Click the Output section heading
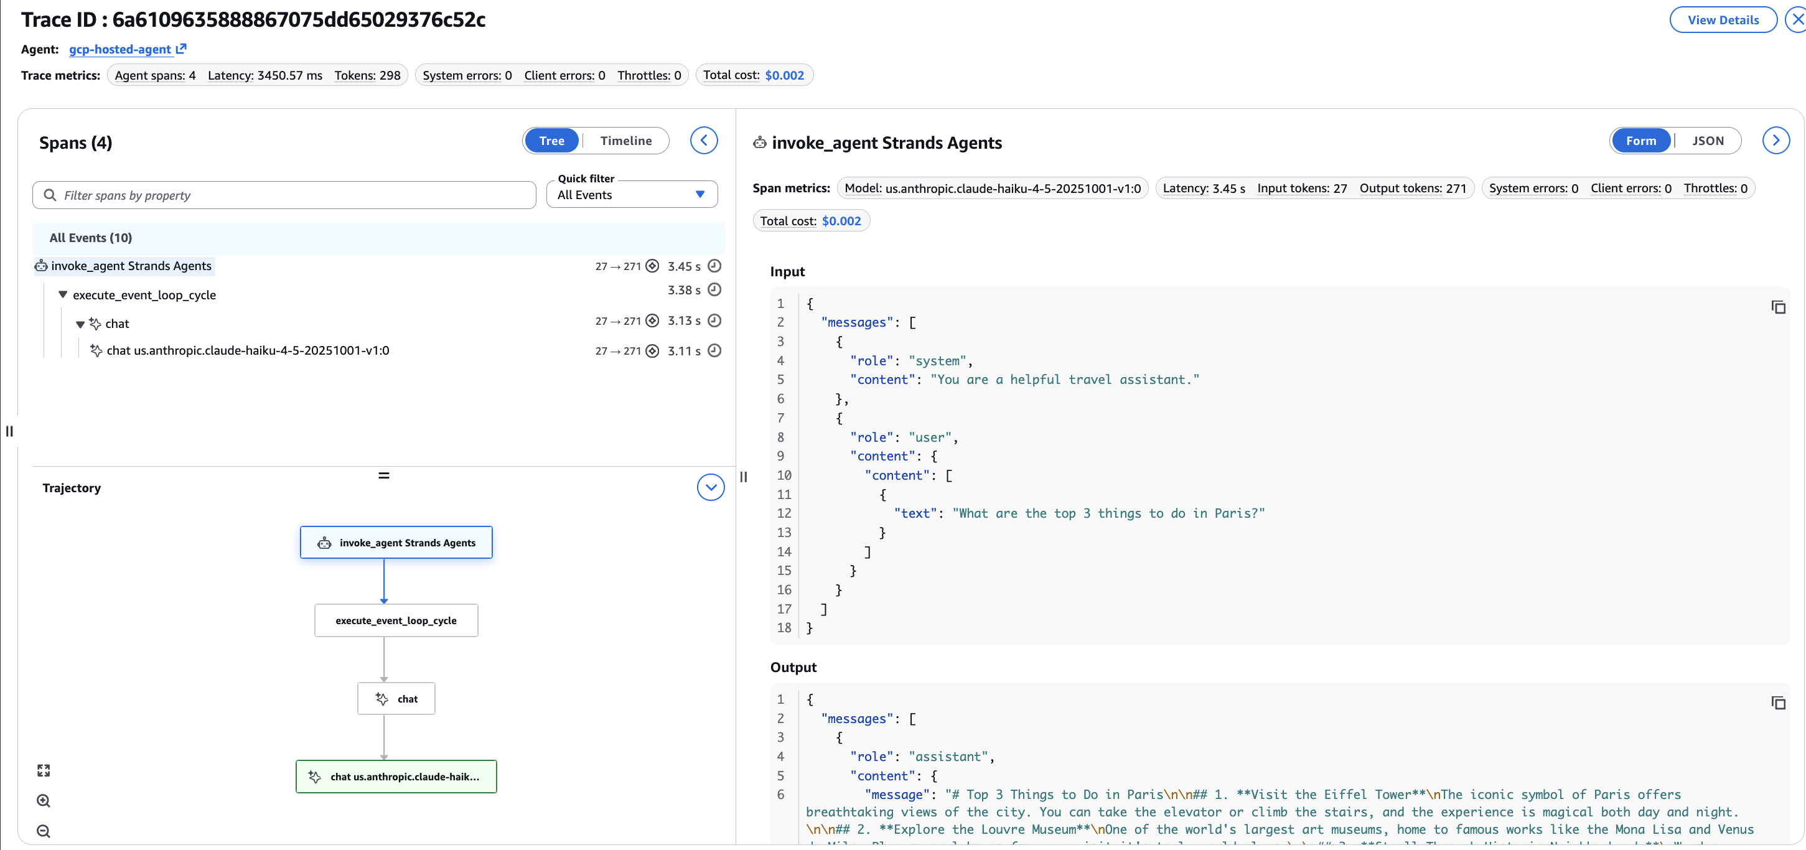Viewport: 1806px width, 850px height. coord(793,667)
